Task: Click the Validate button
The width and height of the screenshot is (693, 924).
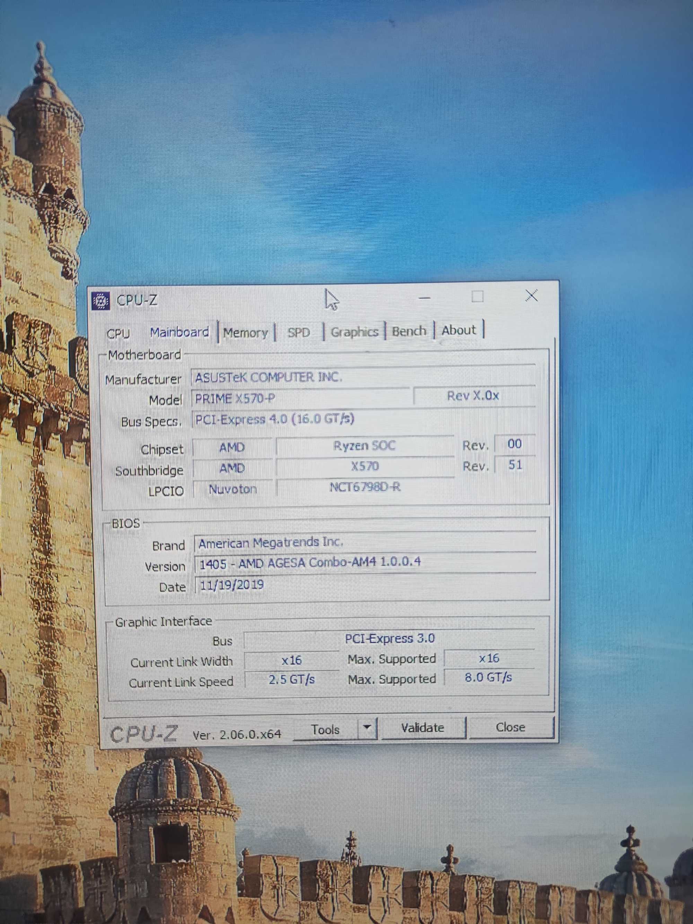Action: pos(422,728)
